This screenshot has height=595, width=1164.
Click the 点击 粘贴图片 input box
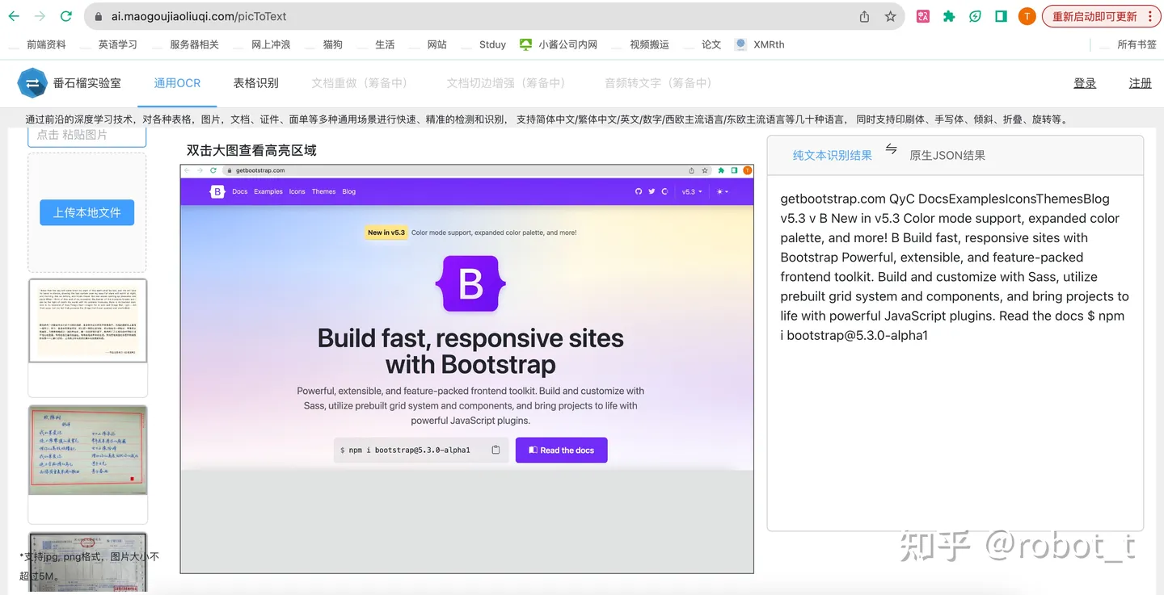point(87,136)
